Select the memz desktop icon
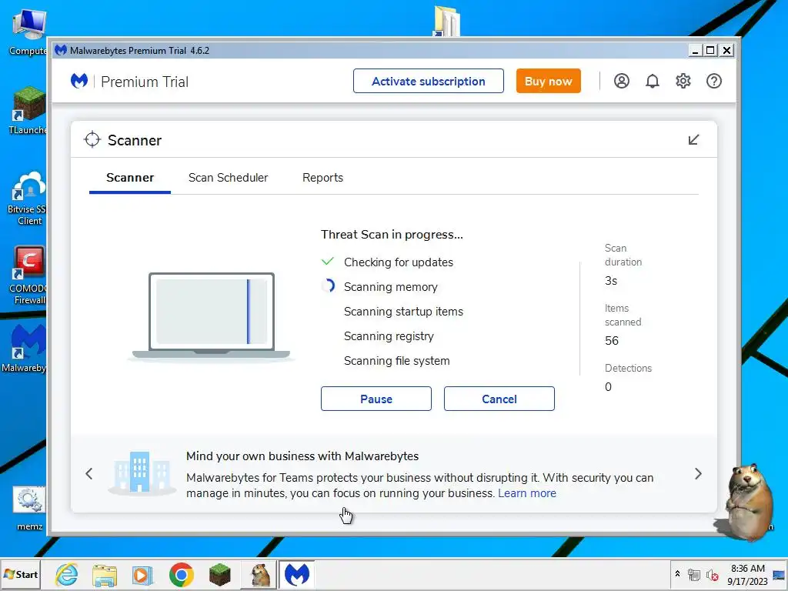Viewport: 788px width, 591px height. [29, 509]
